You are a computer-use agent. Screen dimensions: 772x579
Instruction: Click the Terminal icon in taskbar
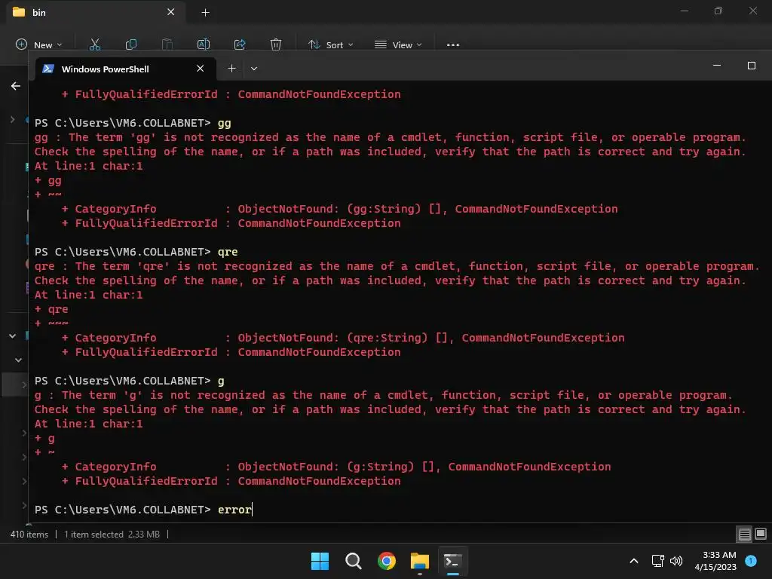tap(453, 561)
